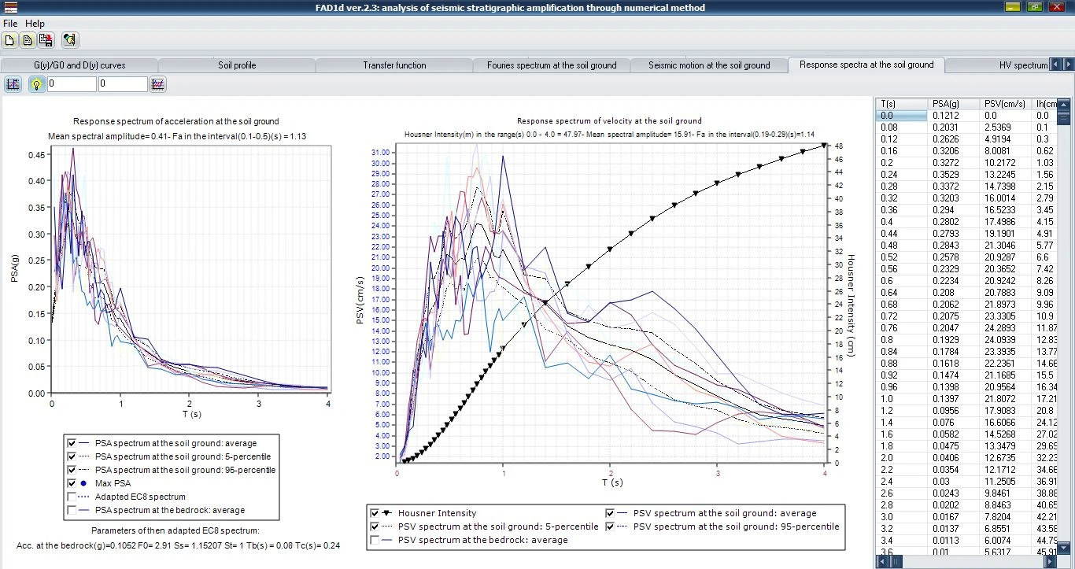Enable PSV spectrum at the bedrock: average
The image size is (1075, 569).
375,540
